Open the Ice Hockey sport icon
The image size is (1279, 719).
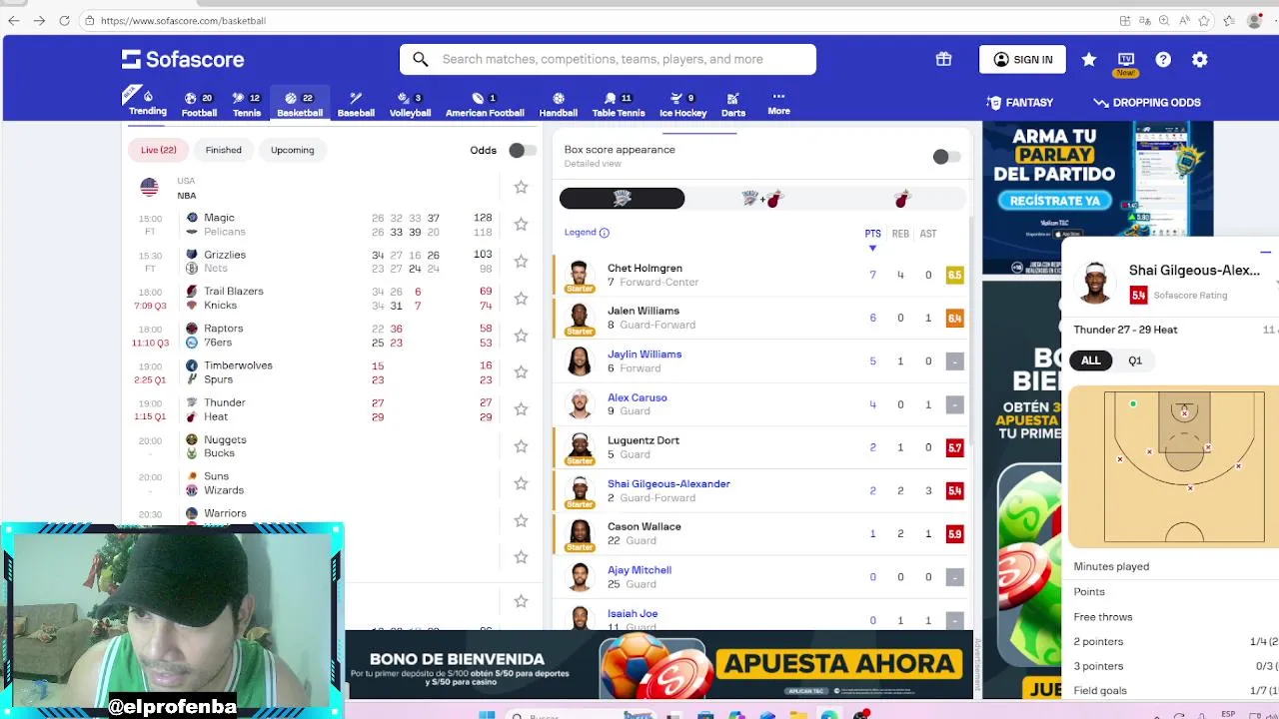683,104
